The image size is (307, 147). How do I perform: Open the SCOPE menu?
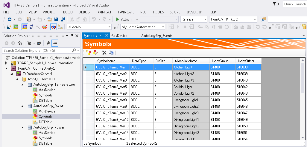tap(175, 12)
